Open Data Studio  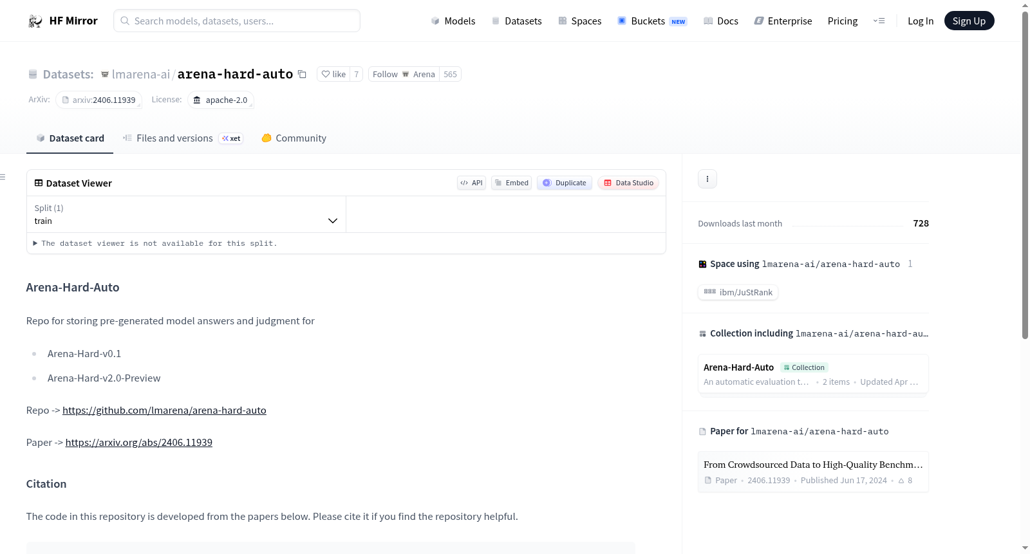(628, 183)
